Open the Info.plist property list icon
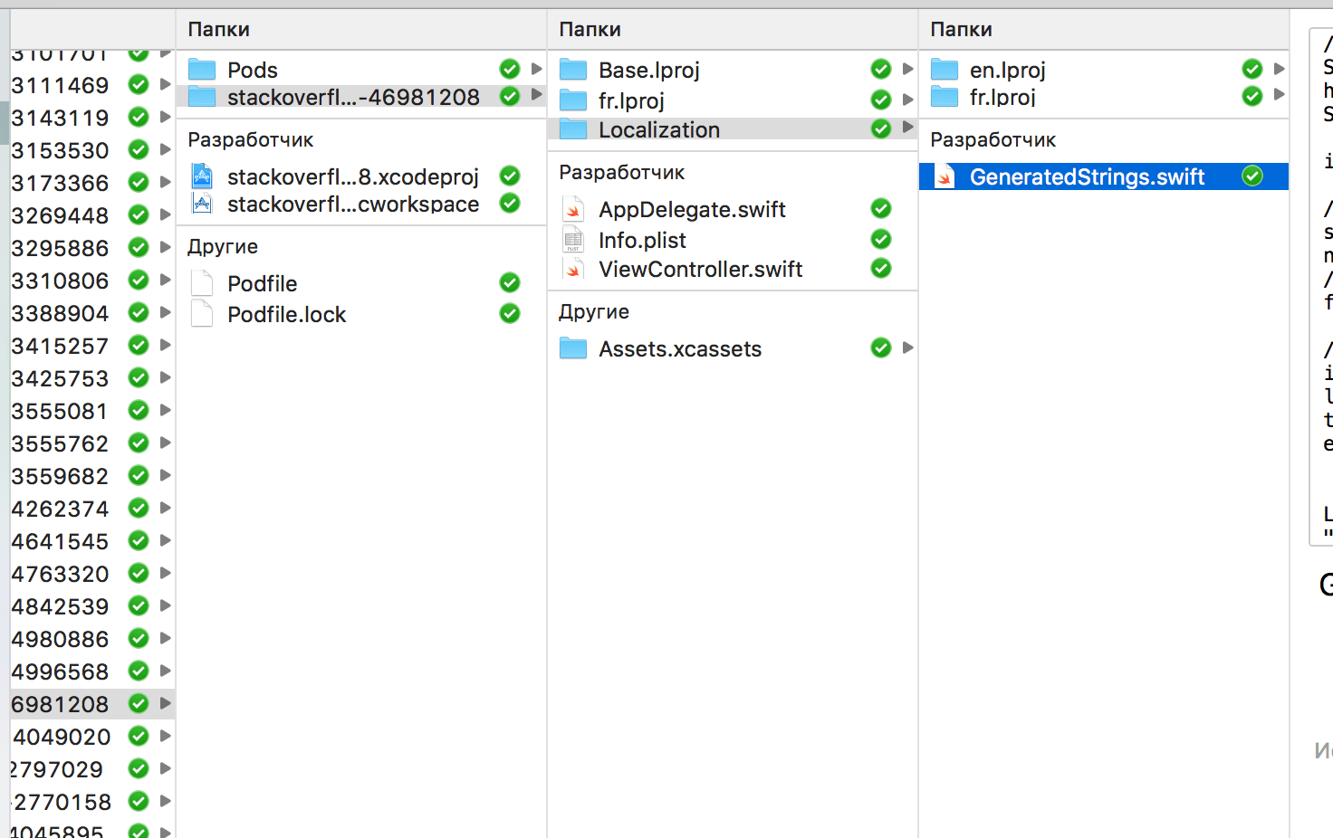 (x=573, y=239)
